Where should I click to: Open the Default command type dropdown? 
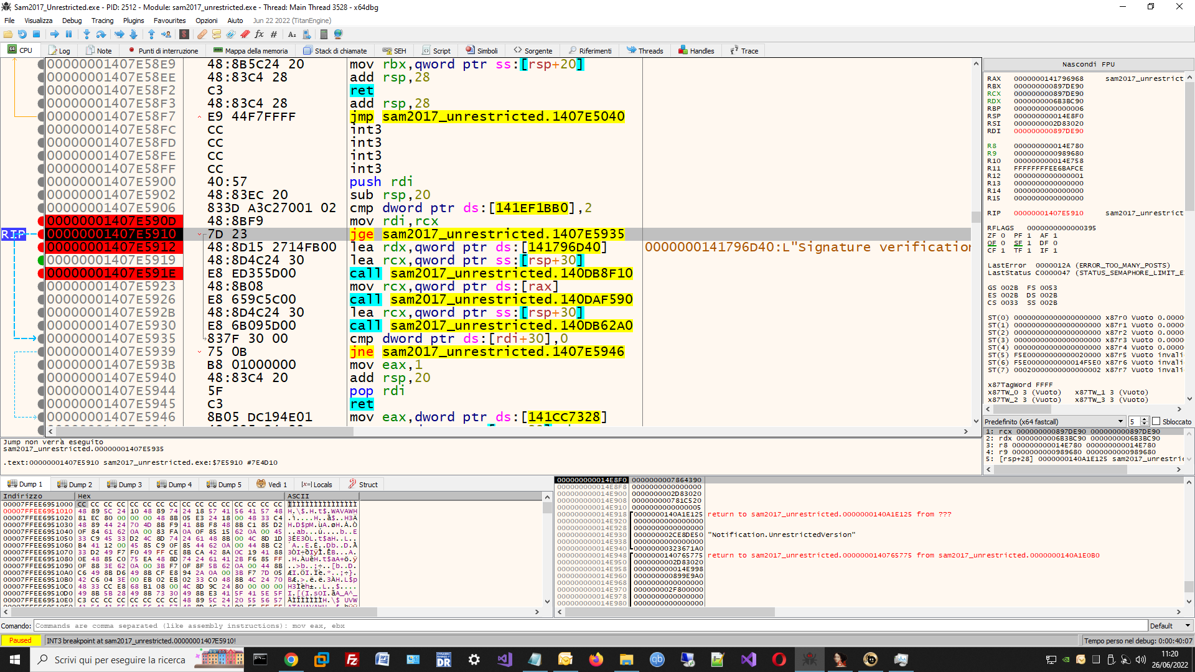tap(1170, 626)
